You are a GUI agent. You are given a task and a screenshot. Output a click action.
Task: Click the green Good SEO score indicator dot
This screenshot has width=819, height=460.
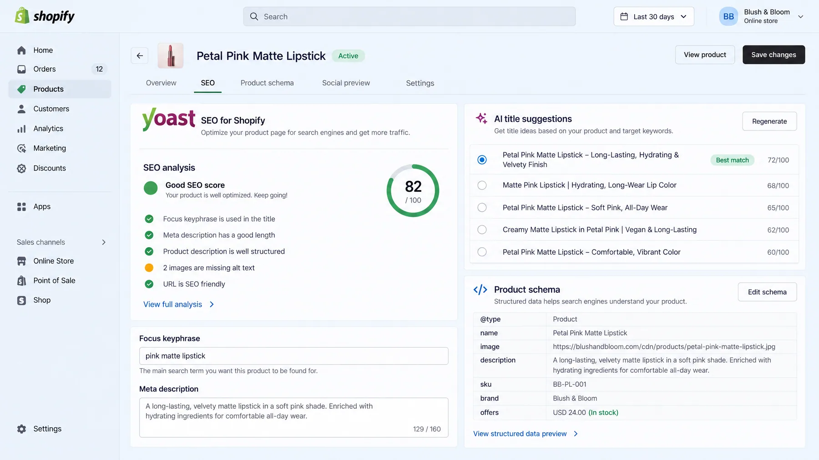[151, 188]
